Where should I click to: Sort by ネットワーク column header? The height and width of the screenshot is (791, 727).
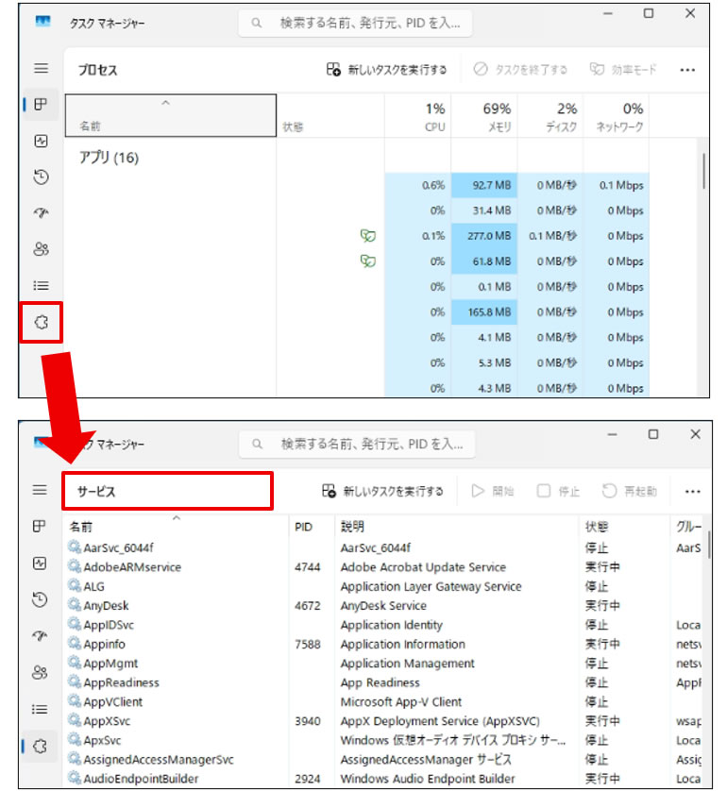[616, 115]
